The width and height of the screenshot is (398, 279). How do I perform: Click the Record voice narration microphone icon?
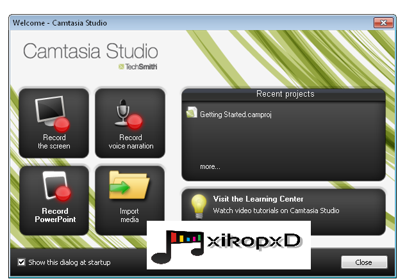(x=128, y=115)
